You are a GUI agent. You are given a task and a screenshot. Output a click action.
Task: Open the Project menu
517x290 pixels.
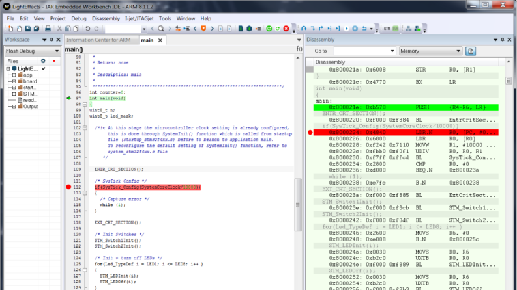point(58,18)
